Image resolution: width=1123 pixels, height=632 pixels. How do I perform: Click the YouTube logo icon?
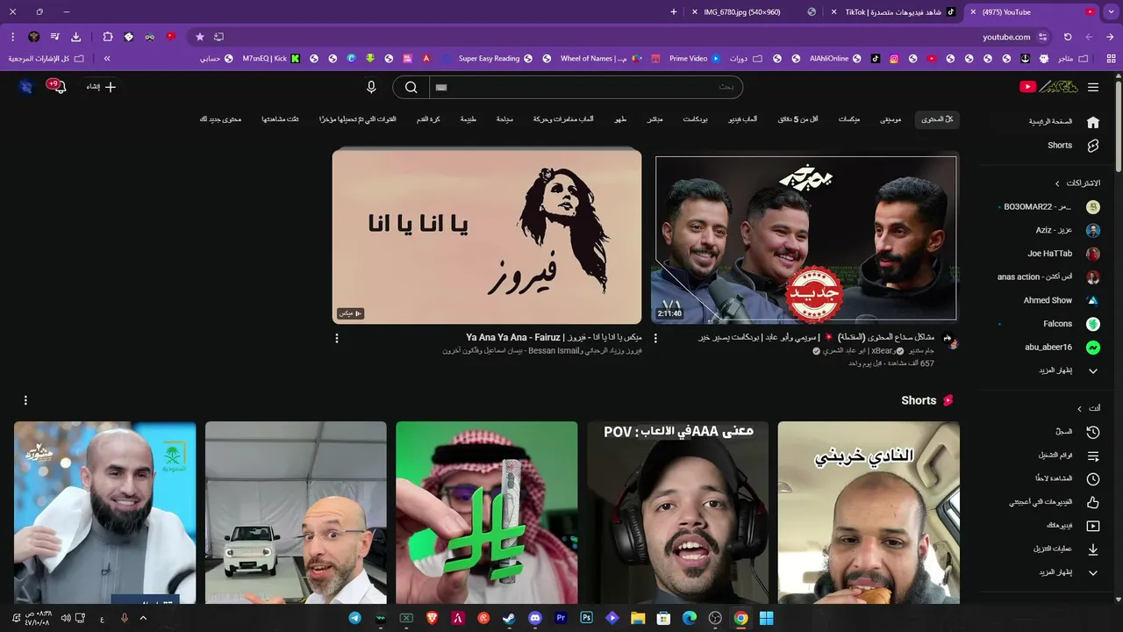click(1027, 87)
